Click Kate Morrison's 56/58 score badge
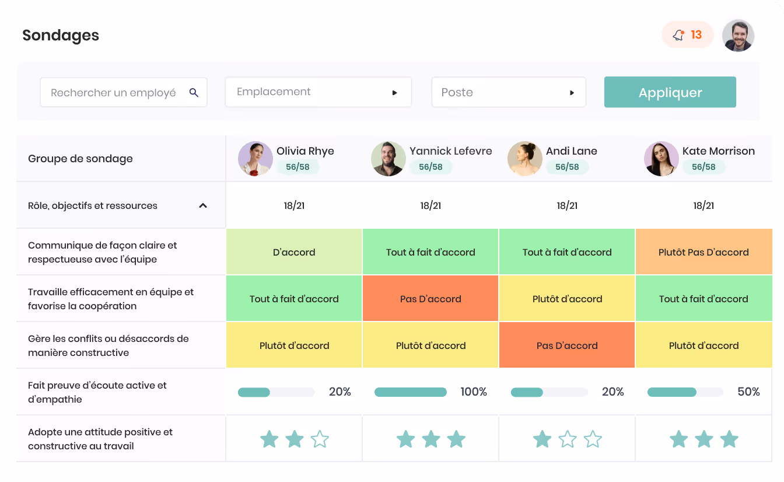This screenshot has width=784, height=482. [x=703, y=167]
